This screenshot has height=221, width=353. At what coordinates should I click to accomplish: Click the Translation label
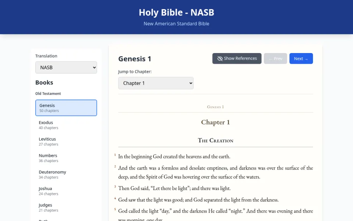coord(46,56)
